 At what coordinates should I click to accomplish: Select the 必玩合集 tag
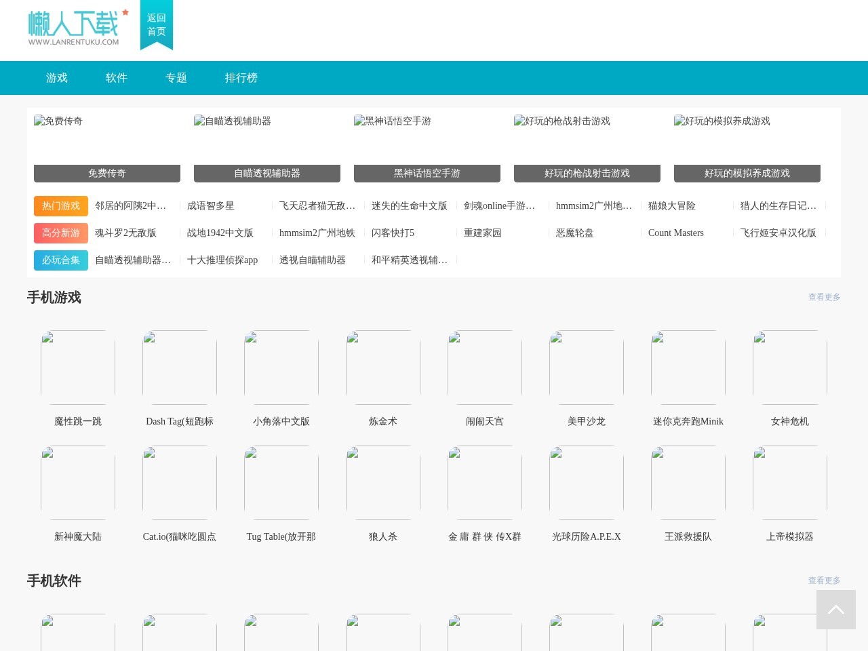[x=60, y=260]
